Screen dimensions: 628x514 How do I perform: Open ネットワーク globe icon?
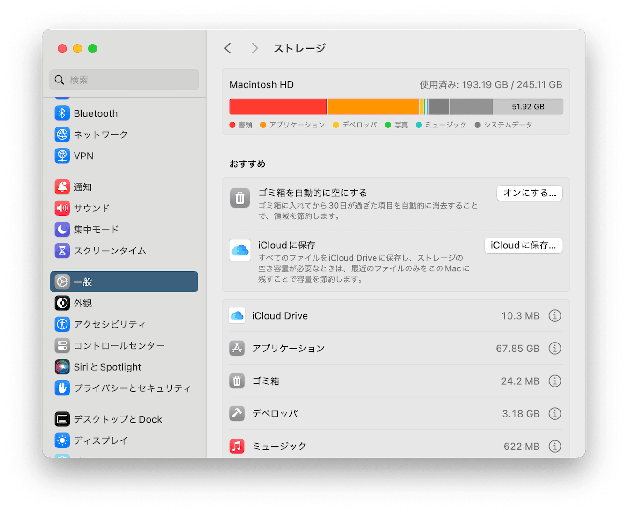[x=62, y=134]
